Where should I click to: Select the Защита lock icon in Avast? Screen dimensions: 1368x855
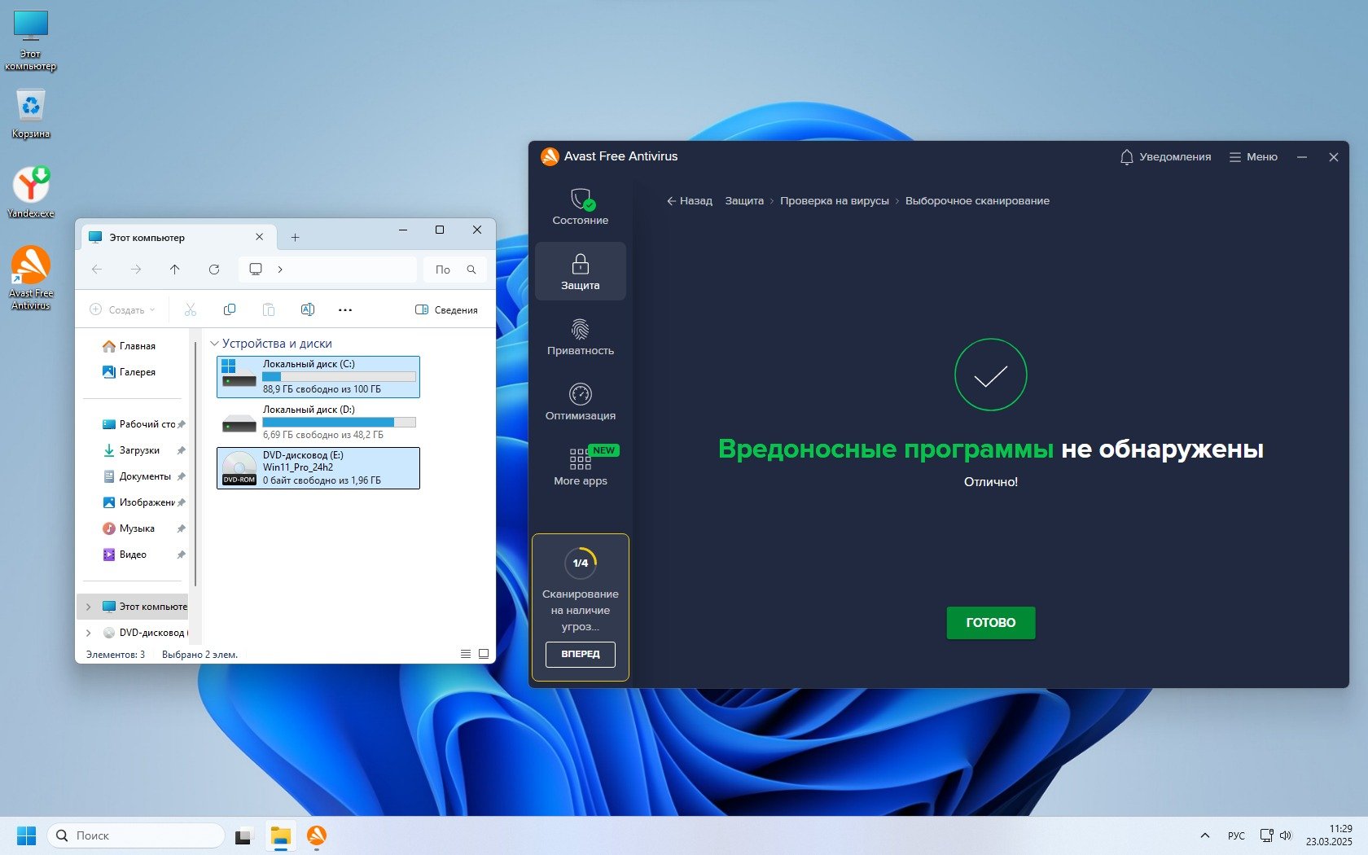tap(580, 271)
